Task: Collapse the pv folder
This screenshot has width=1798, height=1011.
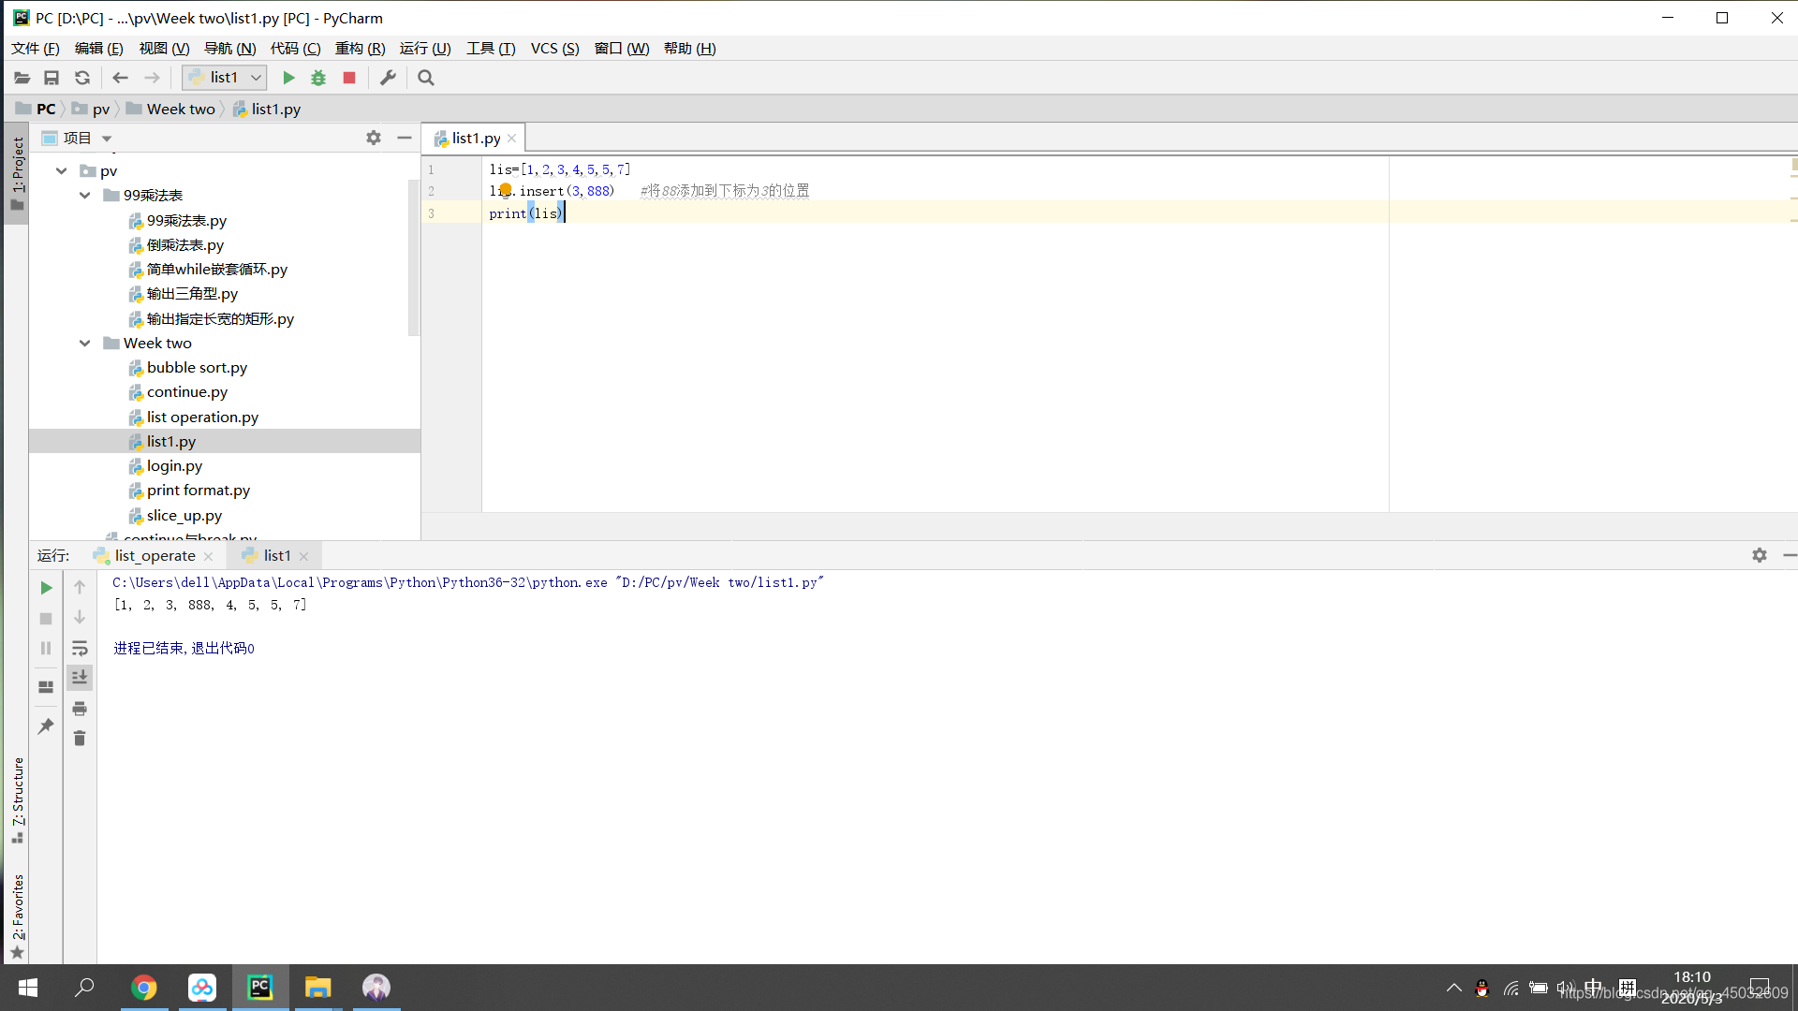Action: tap(62, 170)
